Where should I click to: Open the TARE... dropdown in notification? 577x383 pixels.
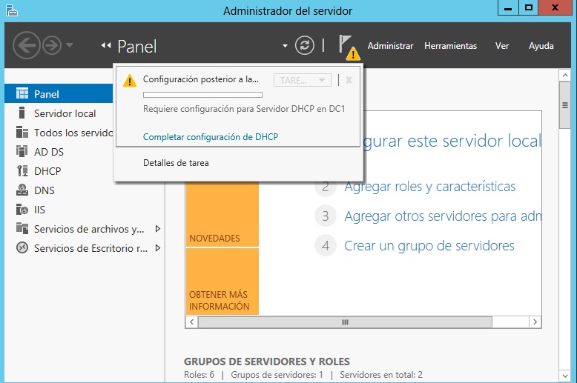click(302, 80)
